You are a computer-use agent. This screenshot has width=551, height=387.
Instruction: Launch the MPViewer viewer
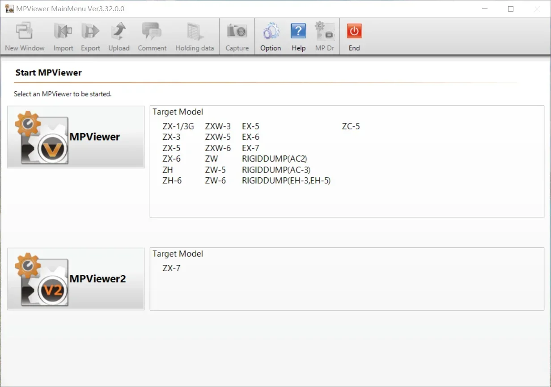tap(76, 137)
